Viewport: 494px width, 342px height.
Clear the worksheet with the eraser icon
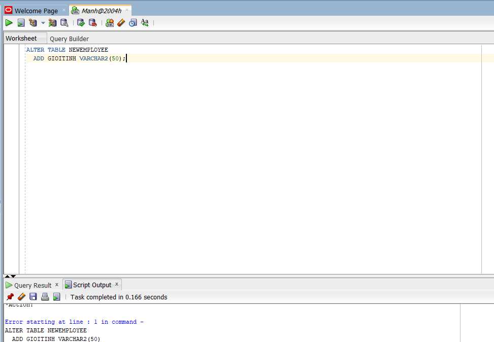click(x=121, y=23)
